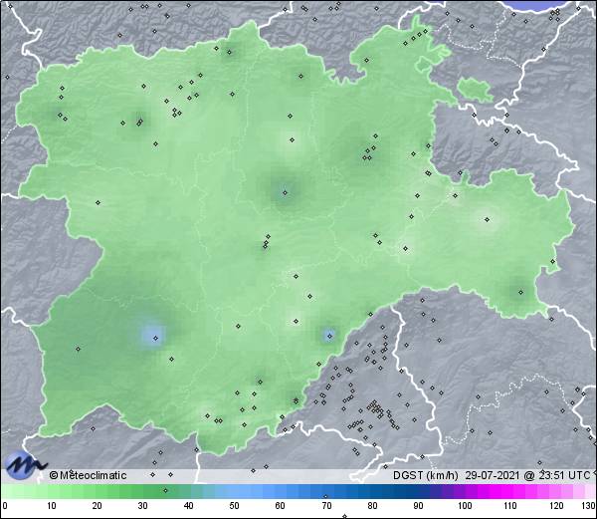The height and width of the screenshot is (519, 597).
Task: Click the 23:51 UTC time text
Action: (x=563, y=475)
